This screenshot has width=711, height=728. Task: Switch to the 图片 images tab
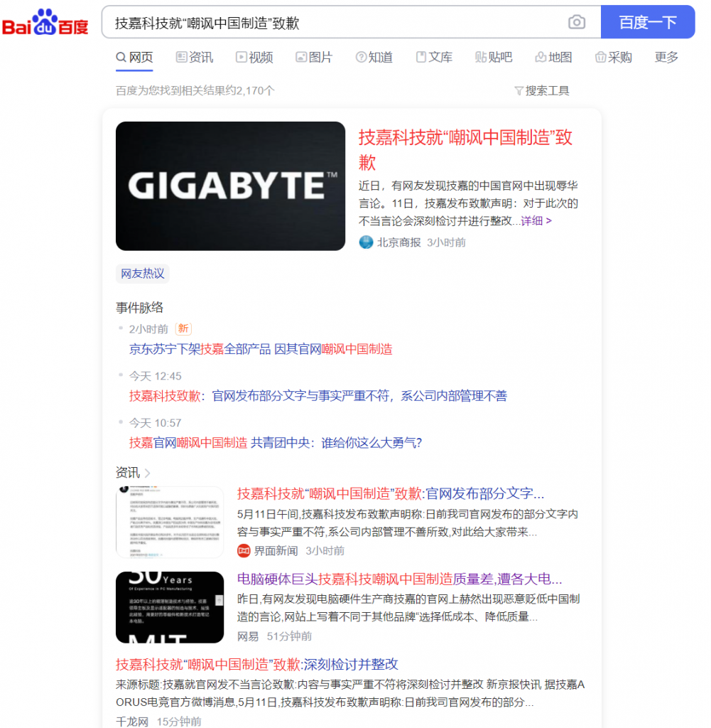click(314, 58)
